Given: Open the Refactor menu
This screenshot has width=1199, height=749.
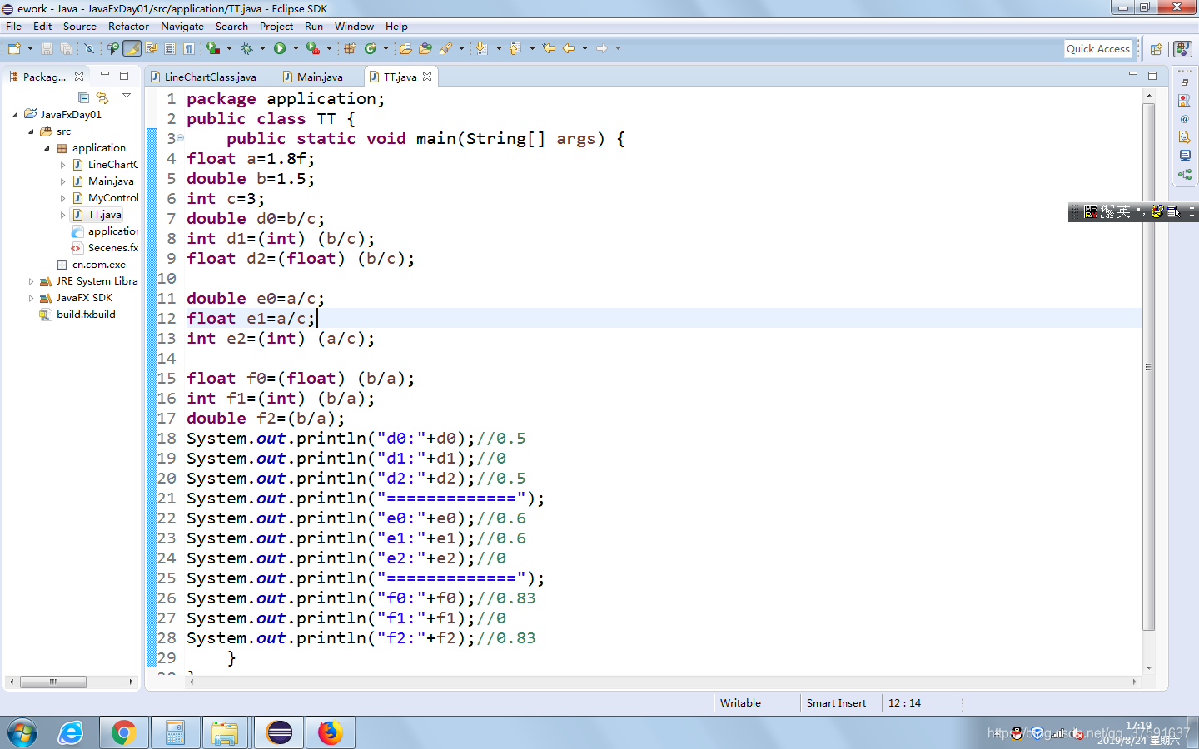Looking at the screenshot, I should point(128,26).
